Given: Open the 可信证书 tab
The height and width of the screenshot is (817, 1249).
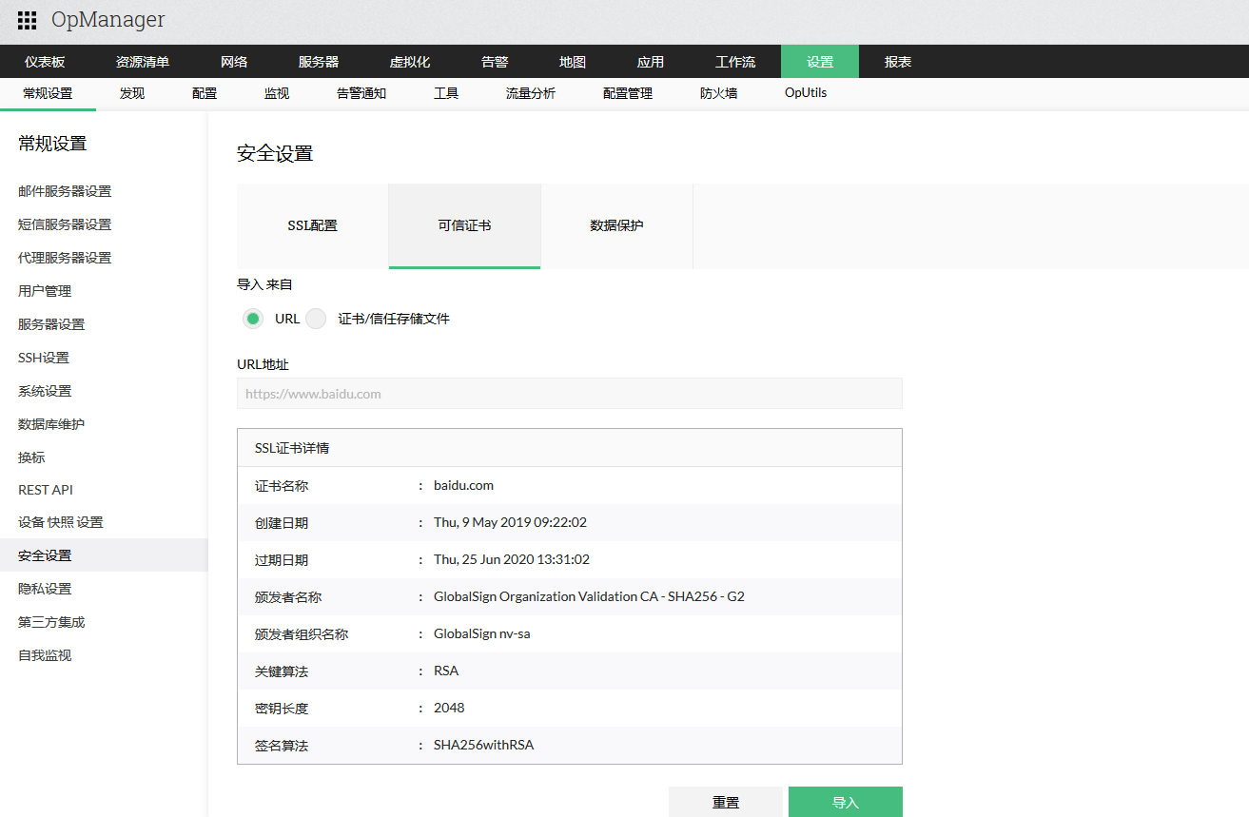Looking at the screenshot, I should point(464,225).
